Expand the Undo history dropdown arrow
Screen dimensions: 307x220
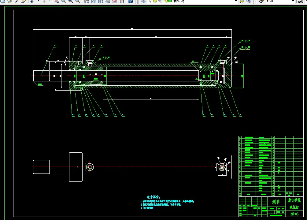(38, 1)
